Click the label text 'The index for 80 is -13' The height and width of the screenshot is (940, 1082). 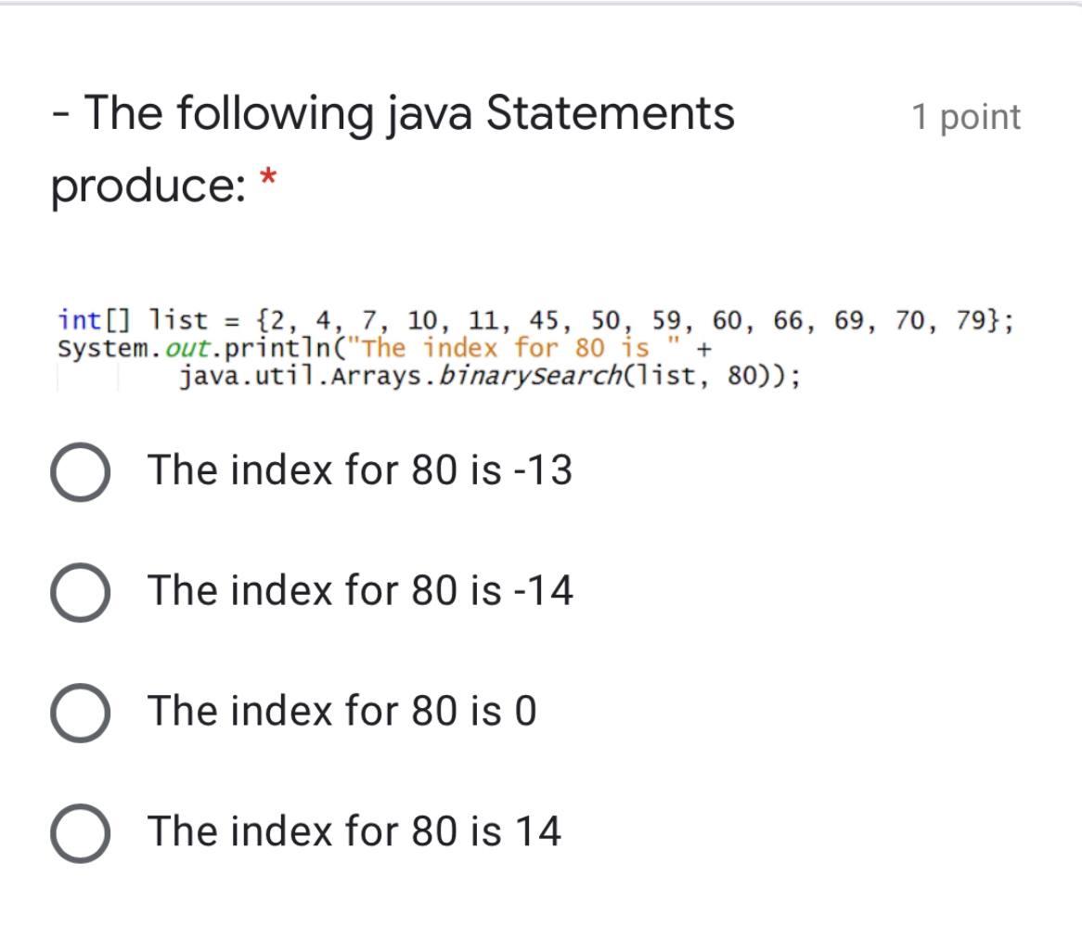click(359, 470)
